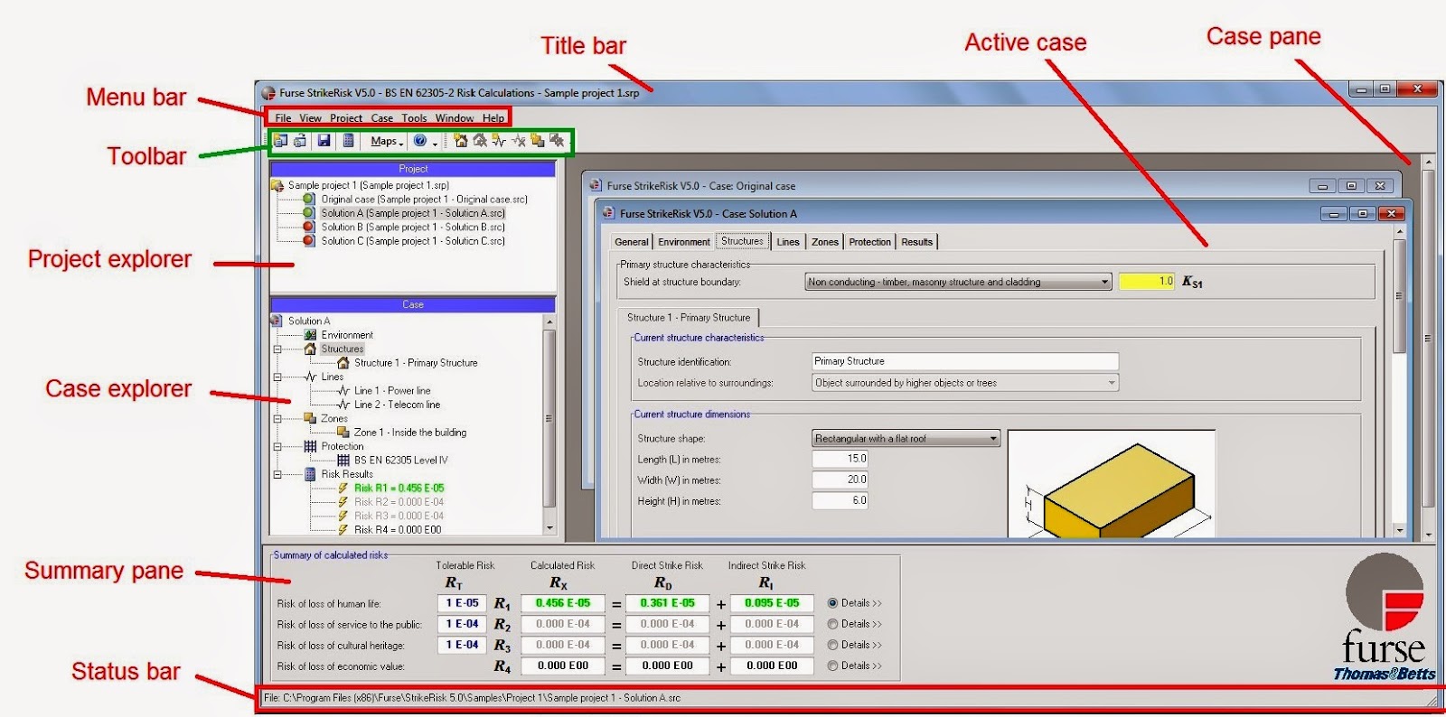
Task: Click the Add structure house icon in toolbar
Action: [461, 140]
